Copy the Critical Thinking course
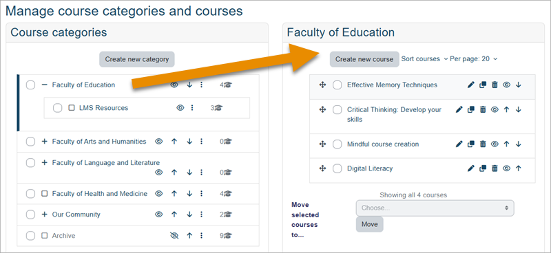Image resolution: width=551 pixels, height=253 pixels. (x=471, y=109)
